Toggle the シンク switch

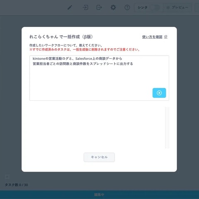coord(155,7)
